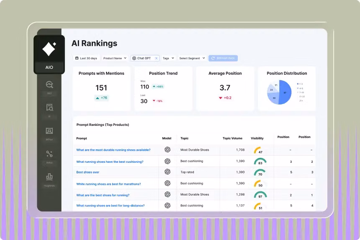Click the AIO diamond logo in sidebar
Image resolution: width=360 pixels, height=240 pixels.
49,50
